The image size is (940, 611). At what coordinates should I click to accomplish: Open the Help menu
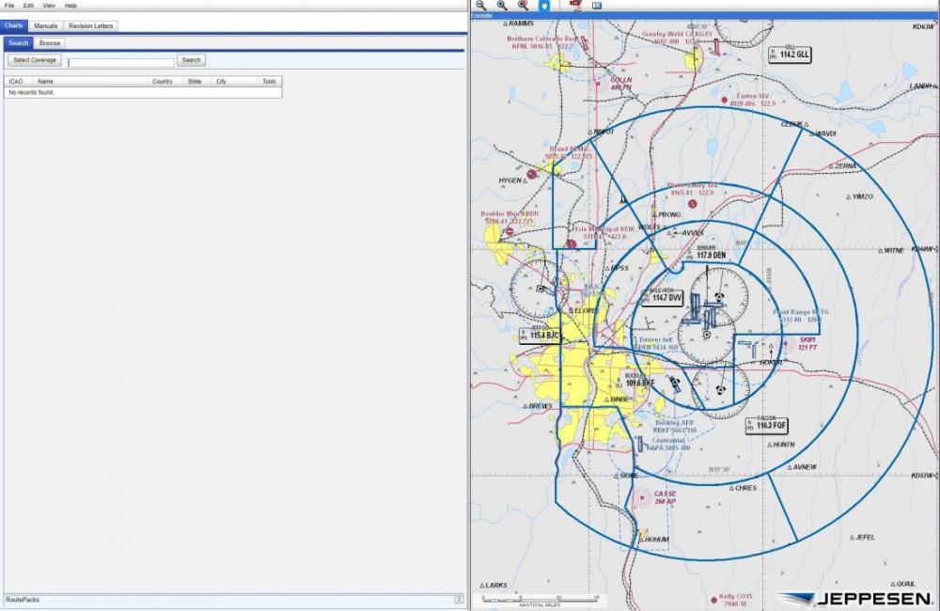(70, 6)
